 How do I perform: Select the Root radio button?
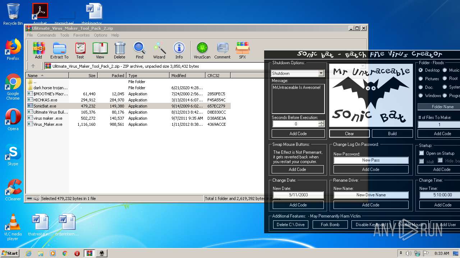pos(445,78)
